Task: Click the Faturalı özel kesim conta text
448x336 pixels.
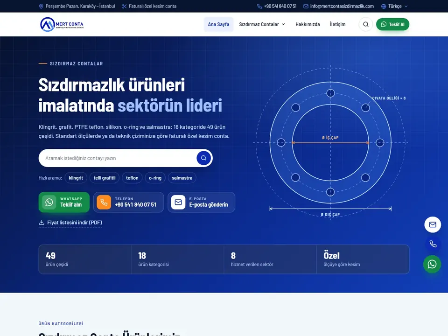Action: click(x=153, y=6)
